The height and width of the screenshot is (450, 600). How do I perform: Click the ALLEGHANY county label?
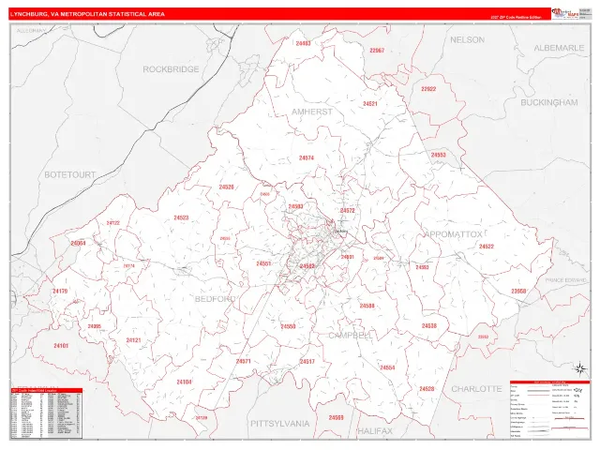point(31,30)
